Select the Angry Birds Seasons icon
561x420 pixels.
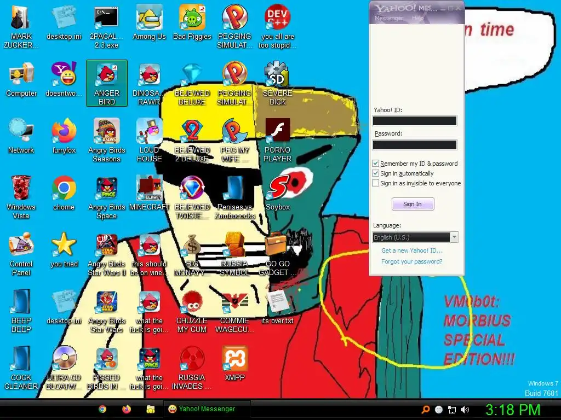[107, 141]
